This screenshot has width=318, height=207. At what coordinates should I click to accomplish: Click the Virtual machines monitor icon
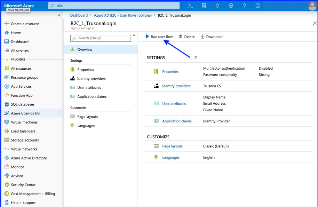click(7, 122)
